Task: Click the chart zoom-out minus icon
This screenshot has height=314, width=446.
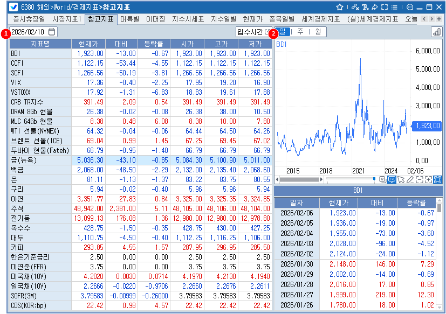Action: click(419, 179)
